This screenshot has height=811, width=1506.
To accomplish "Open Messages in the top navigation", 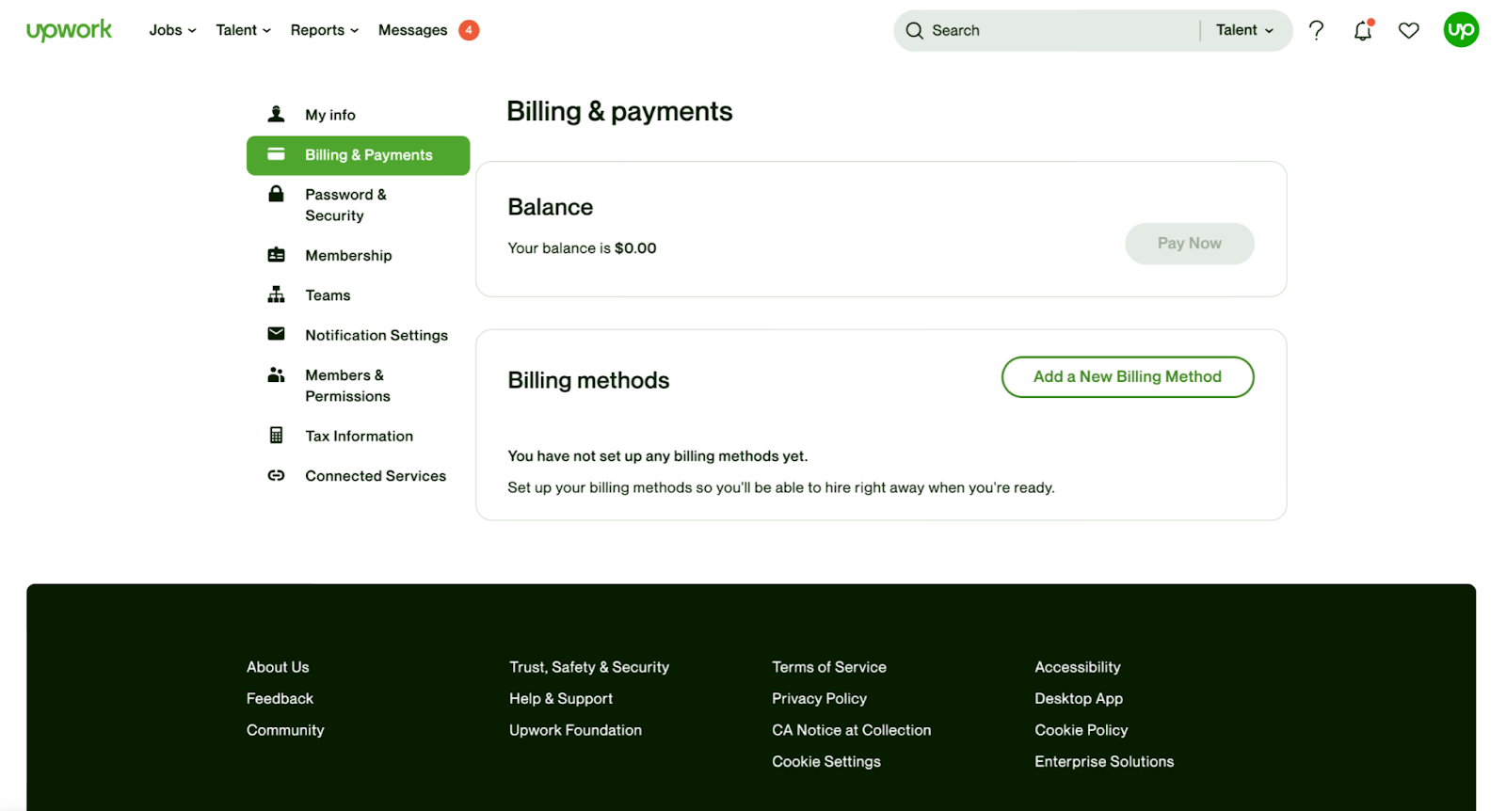I will coord(412,30).
